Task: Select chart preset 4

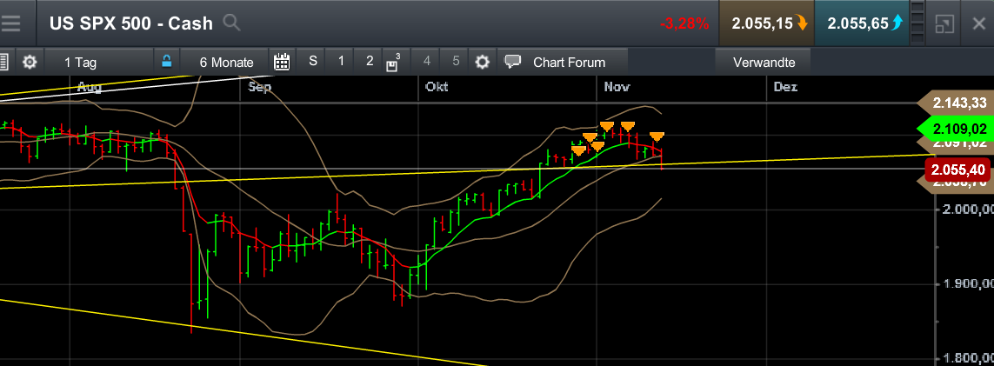Action: click(x=427, y=62)
